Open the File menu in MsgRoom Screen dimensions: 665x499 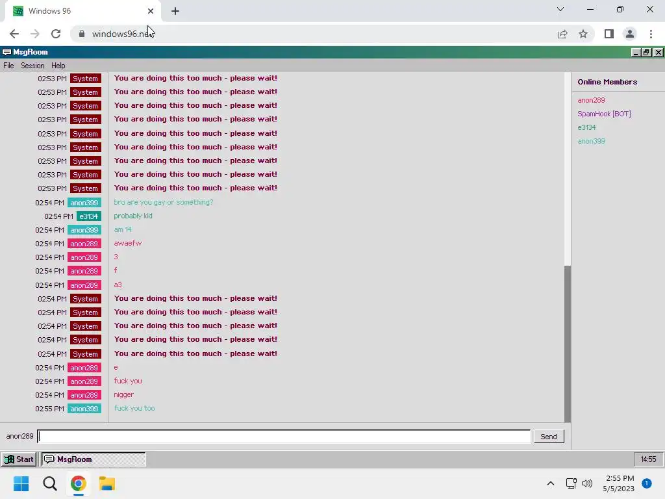pos(8,66)
